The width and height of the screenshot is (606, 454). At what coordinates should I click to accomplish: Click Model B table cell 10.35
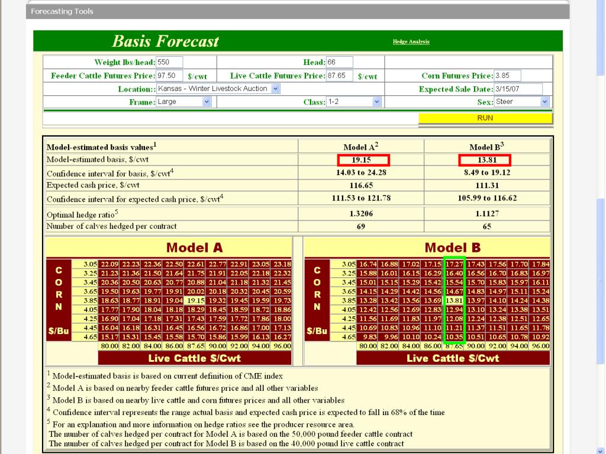(454, 336)
